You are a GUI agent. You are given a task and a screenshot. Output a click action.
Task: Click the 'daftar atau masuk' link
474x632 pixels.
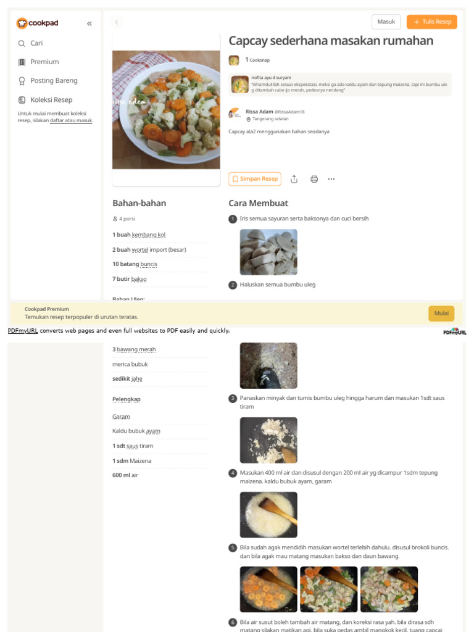[71, 120]
